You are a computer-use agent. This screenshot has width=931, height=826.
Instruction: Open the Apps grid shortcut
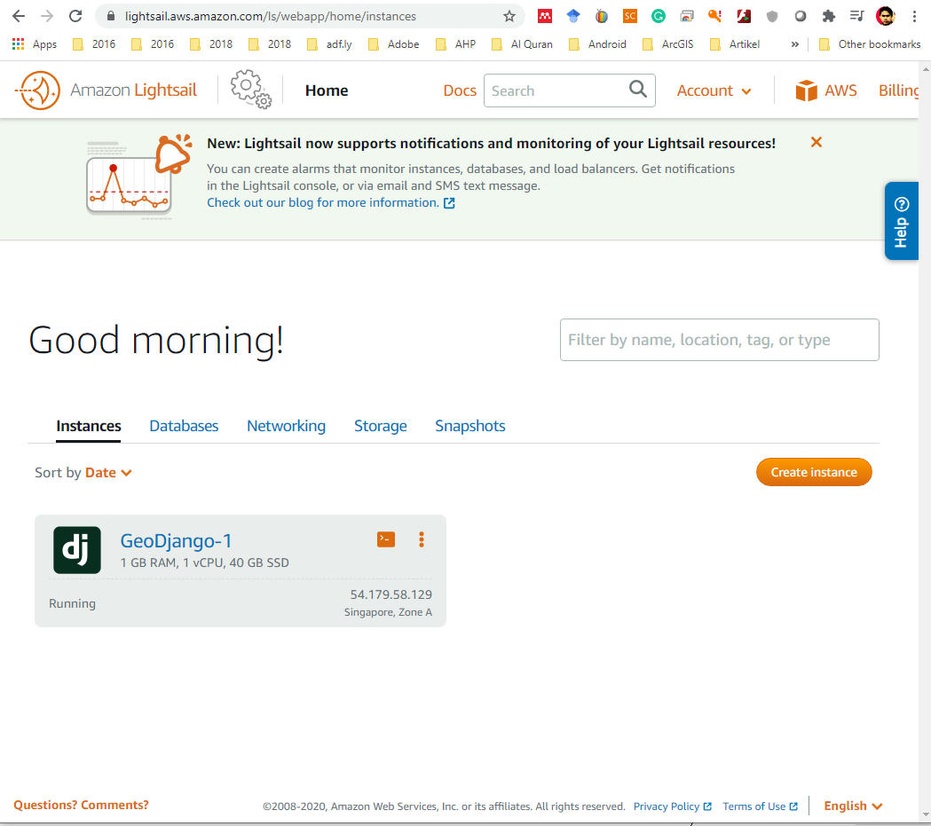click(35, 43)
